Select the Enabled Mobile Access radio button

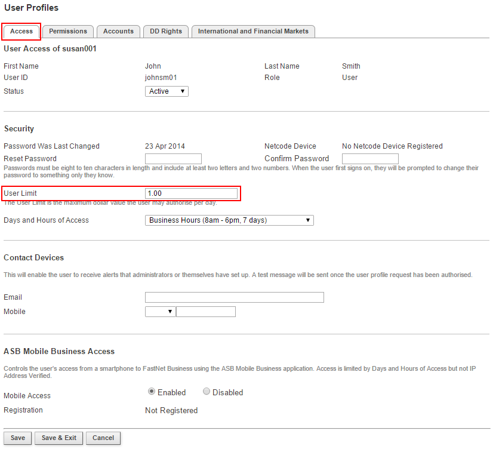(x=152, y=392)
